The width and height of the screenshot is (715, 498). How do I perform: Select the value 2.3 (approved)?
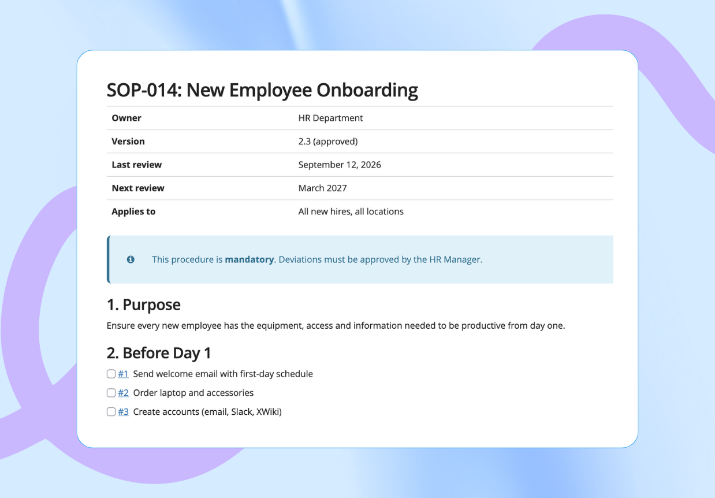[x=328, y=142]
